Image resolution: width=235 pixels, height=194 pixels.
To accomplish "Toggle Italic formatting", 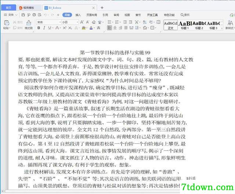I will pos(44,28).
